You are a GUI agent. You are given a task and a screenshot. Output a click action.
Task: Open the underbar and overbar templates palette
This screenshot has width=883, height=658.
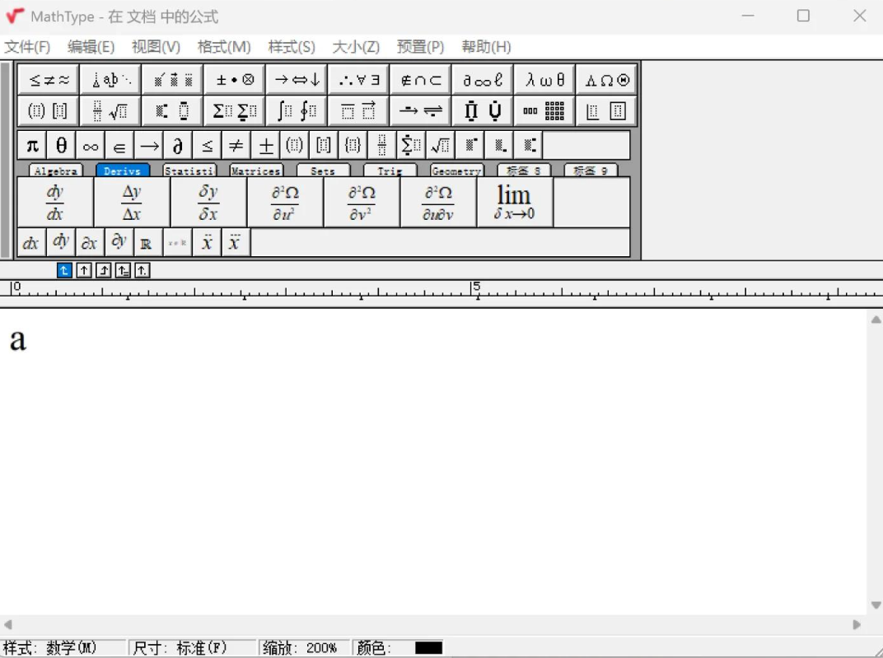[358, 110]
